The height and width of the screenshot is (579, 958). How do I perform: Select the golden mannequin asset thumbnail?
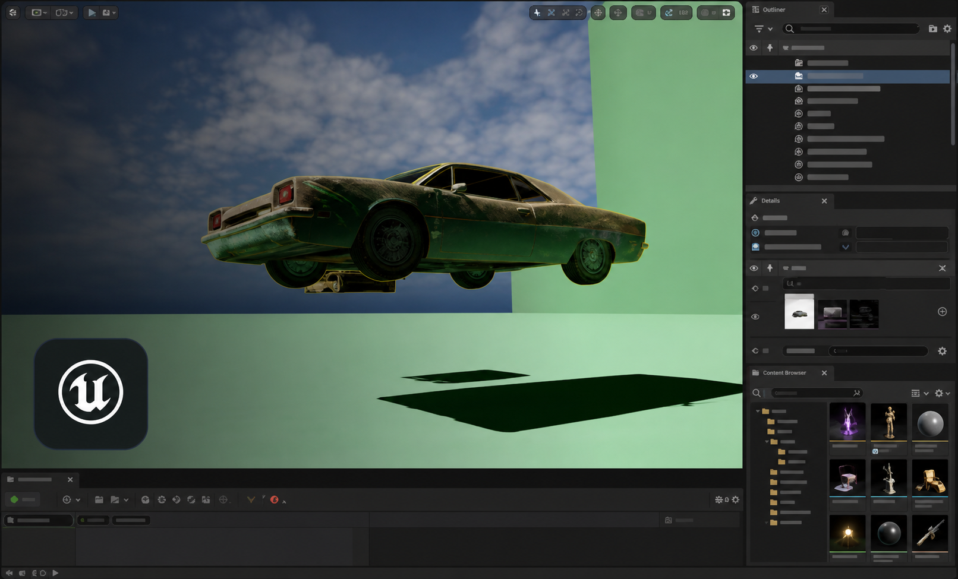[889, 422]
